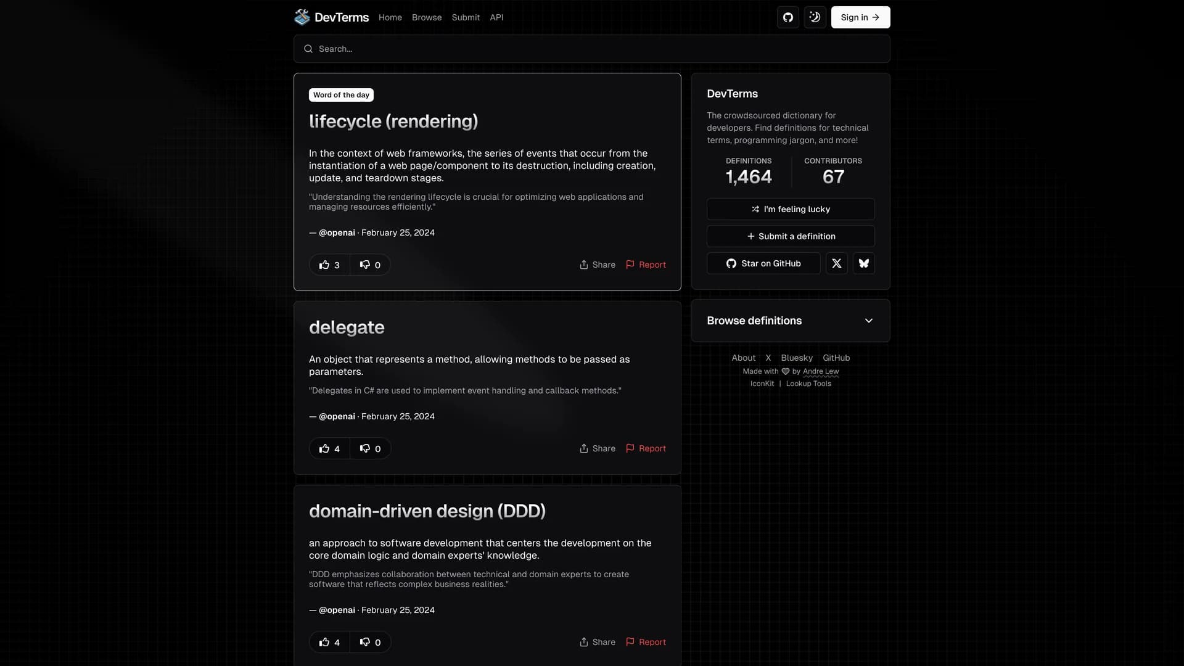Click the X (Twitter) icon button
This screenshot has height=666, width=1184.
[836, 263]
